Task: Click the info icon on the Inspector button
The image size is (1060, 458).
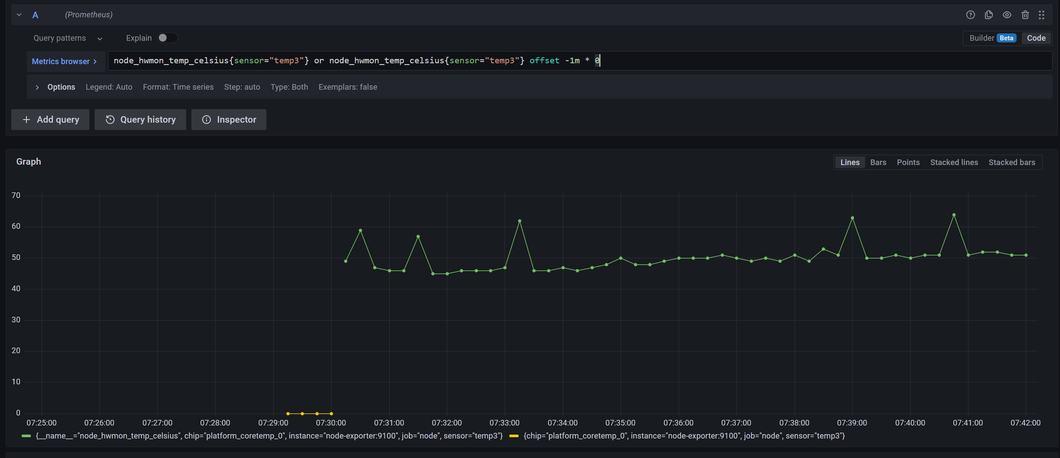Action: point(206,119)
